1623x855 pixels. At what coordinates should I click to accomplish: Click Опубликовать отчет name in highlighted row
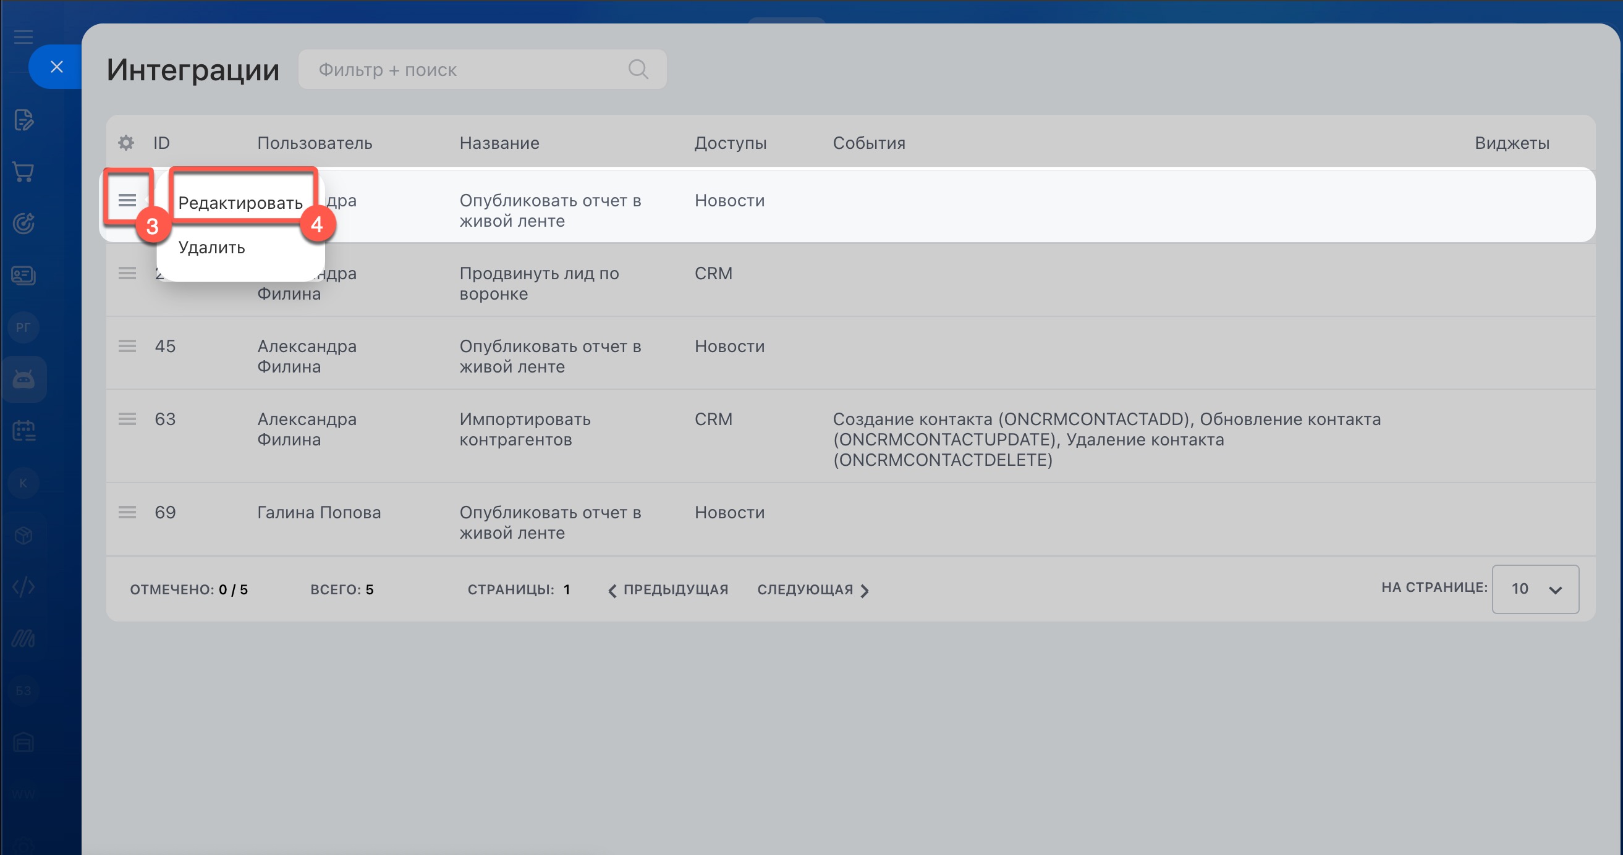coord(550,210)
